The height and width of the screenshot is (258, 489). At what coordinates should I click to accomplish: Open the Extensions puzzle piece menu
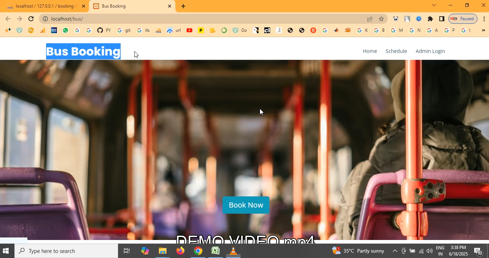[x=430, y=19]
